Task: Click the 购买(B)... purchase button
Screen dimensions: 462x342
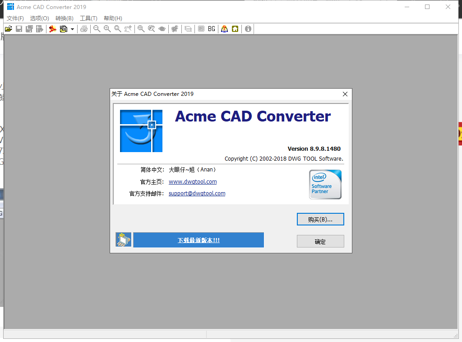Action: [x=320, y=219]
